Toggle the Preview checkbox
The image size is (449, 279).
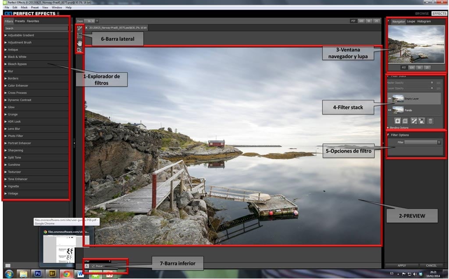[x=93, y=266]
